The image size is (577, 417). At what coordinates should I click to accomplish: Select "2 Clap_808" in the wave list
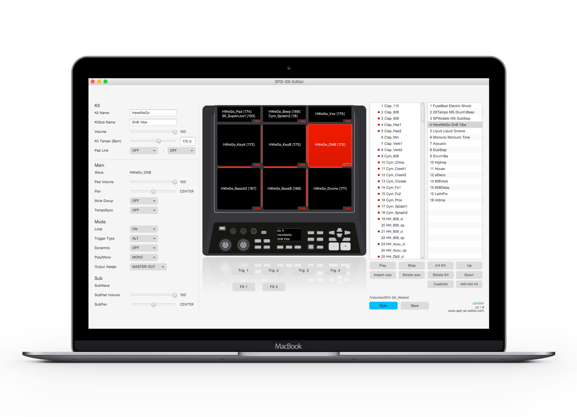(395, 112)
